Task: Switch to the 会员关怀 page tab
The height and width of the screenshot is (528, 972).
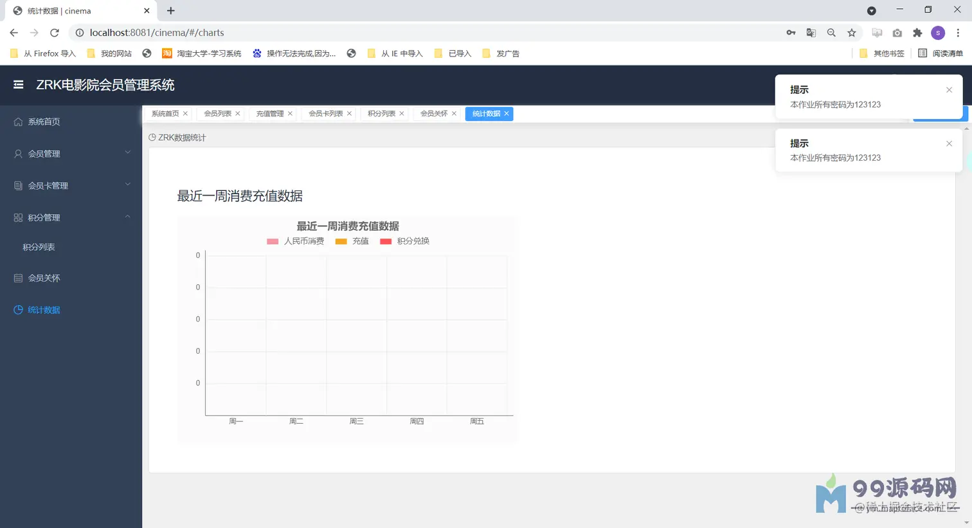Action: coord(433,114)
